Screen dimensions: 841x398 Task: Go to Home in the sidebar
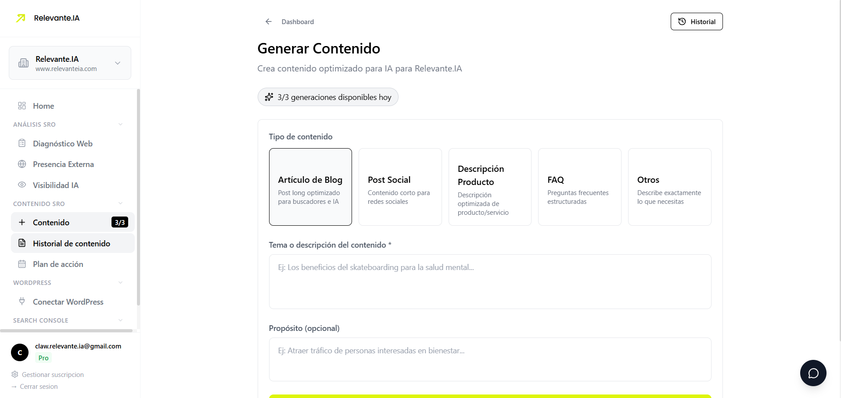(43, 106)
